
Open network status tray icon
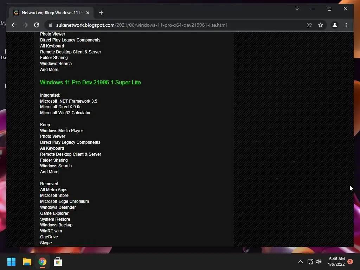coord(310,262)
